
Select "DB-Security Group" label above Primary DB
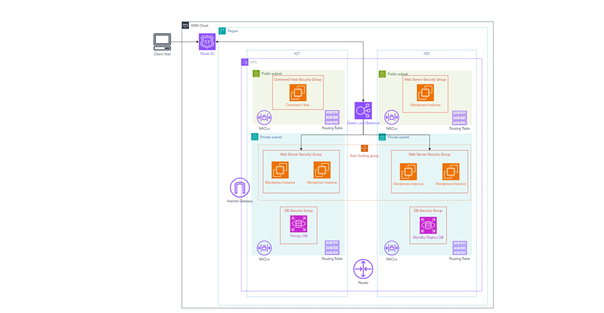click(299, 210)
